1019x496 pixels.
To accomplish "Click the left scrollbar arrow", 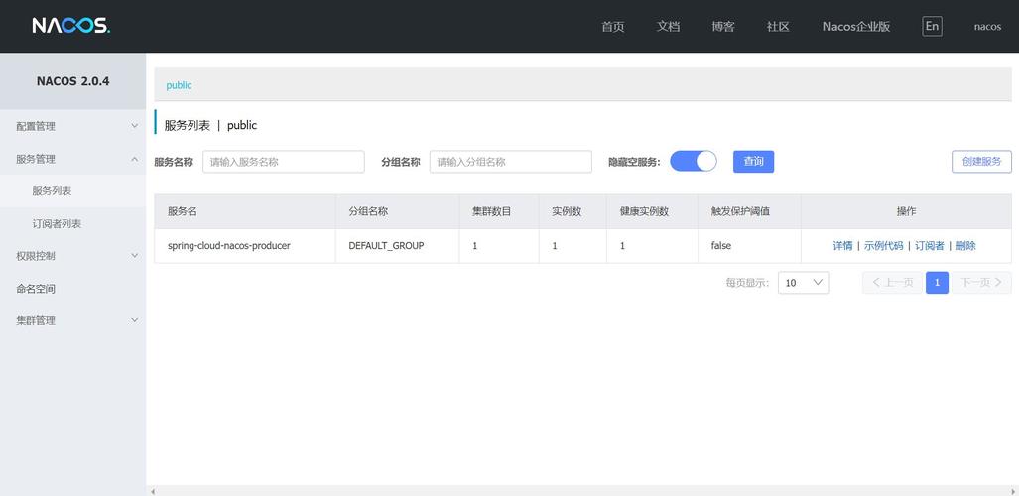I will pyautogui.click(x=152, y=491).
